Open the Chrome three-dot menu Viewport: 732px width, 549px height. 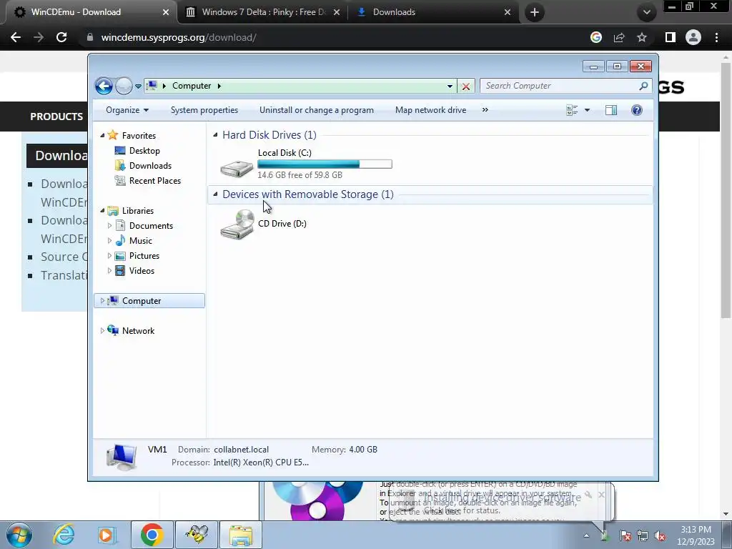[x=716, y=37]
